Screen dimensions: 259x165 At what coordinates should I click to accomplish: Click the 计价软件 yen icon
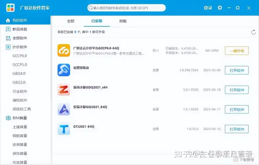pyautogui.click(x=8, y=47)
